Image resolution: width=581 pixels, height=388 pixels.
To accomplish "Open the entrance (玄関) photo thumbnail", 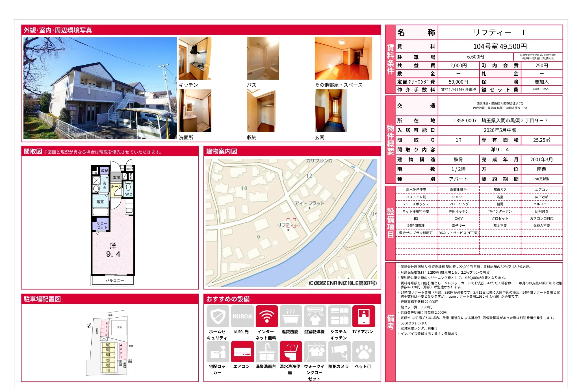I will [331, 111].
